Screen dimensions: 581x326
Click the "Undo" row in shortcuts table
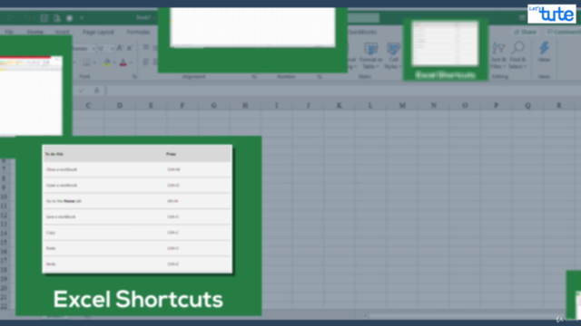tap(137, 264)
